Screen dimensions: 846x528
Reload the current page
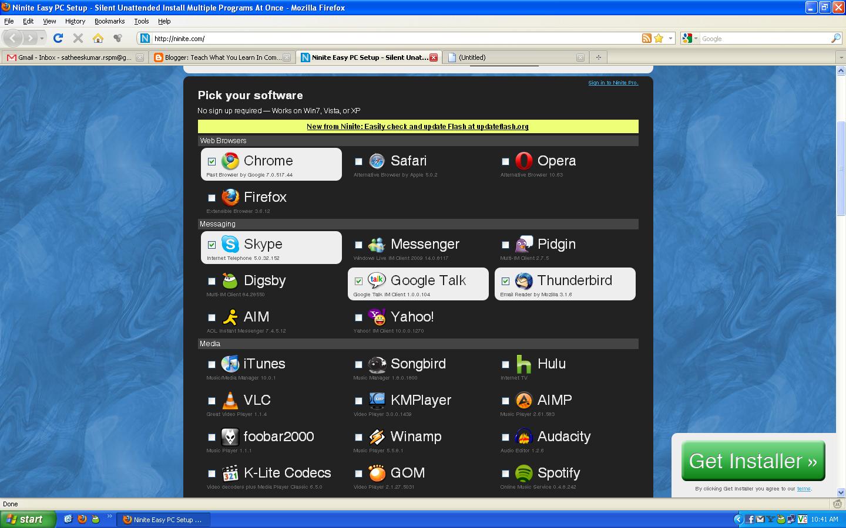click(58, 38)
